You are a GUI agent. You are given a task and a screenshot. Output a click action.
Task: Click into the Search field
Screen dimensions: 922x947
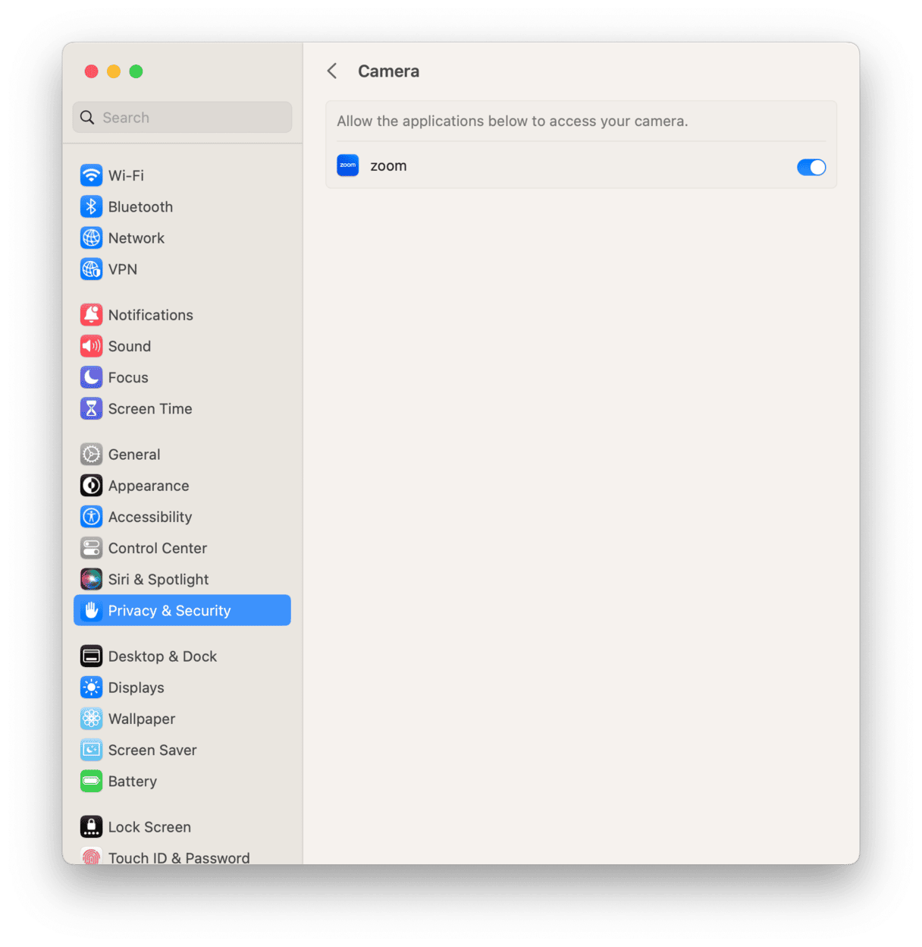tap(182, 118)
